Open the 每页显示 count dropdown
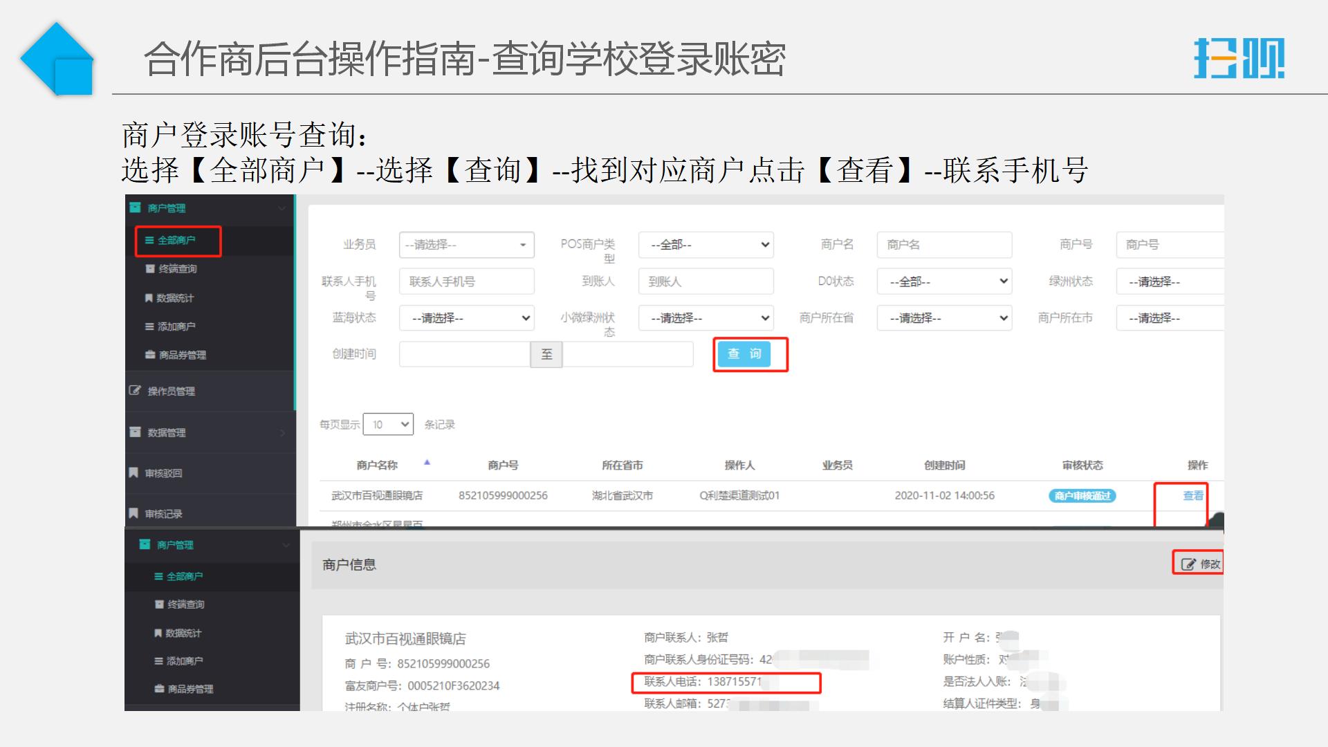Image resolution: width=1328 pixels, height=747 pixels. (x=388, y=425)
